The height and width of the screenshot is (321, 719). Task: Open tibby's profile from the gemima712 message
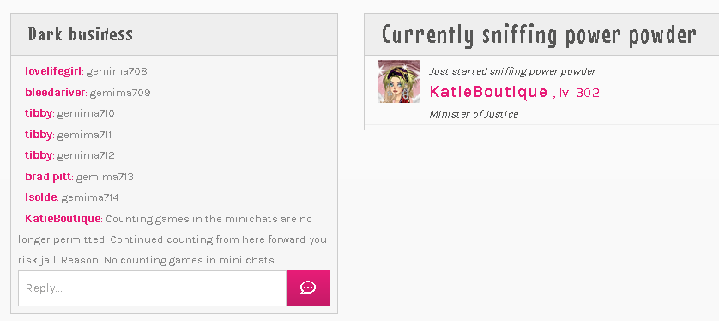pos(39,155)
